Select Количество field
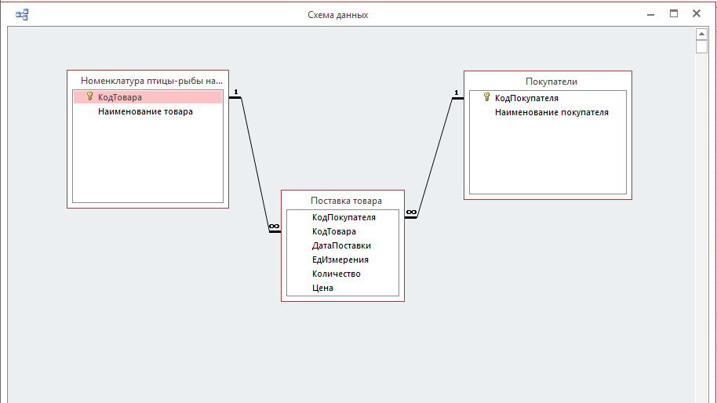 336,274
